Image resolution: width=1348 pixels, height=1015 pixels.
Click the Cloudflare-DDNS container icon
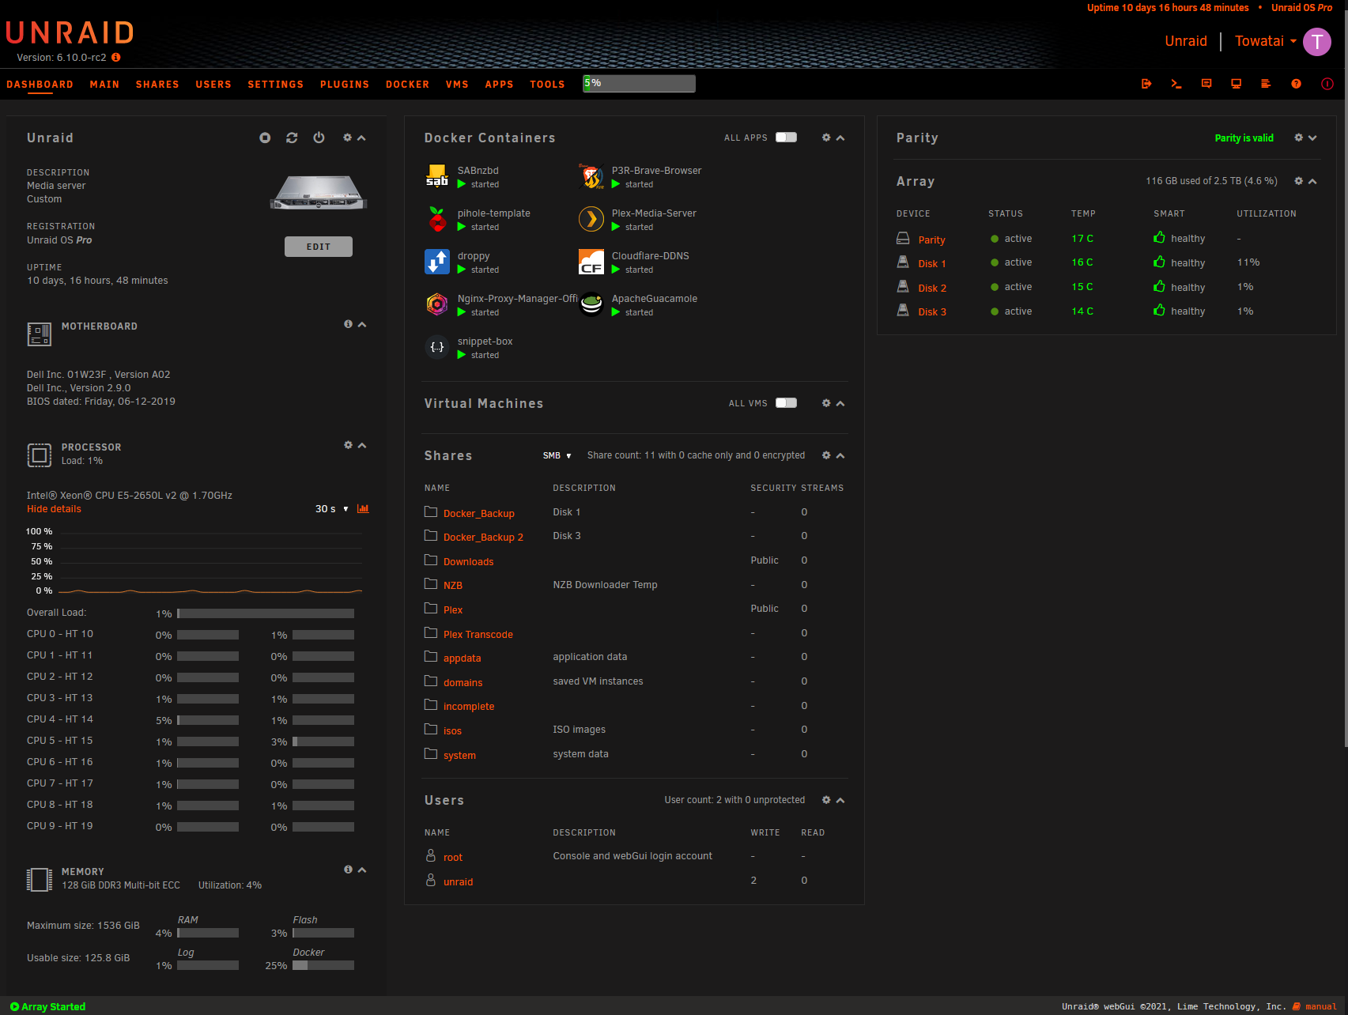click(x=591, y=262)
